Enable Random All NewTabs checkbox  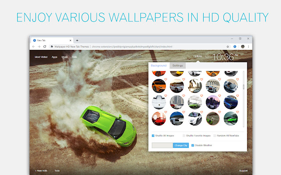pos(215,136)
